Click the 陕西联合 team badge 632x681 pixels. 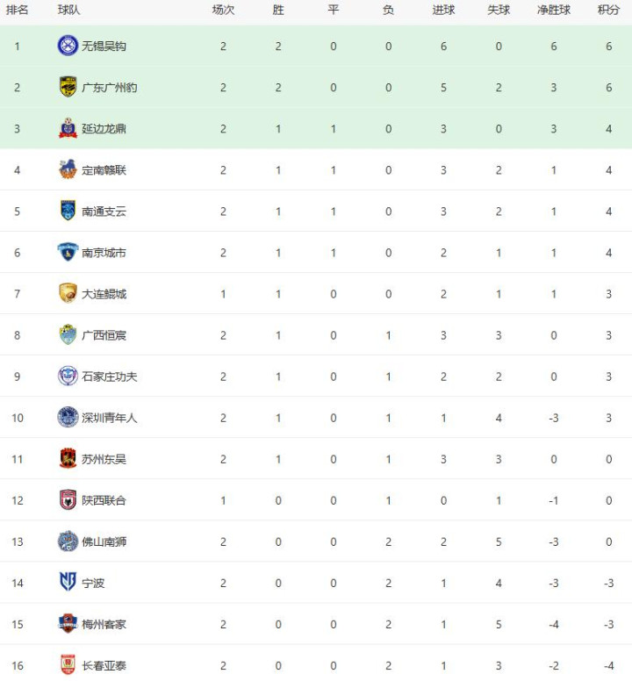click(x=68, y=499)
